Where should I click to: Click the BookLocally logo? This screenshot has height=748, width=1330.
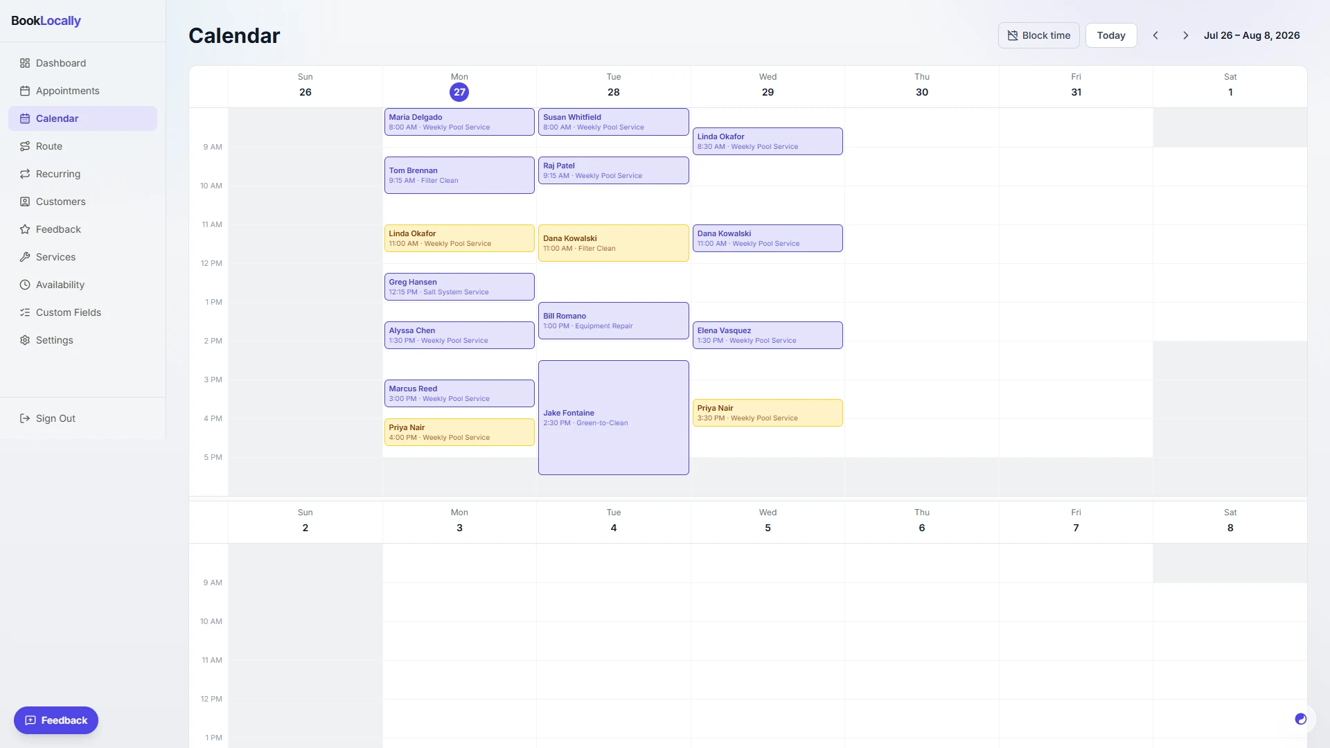(46, 21)
